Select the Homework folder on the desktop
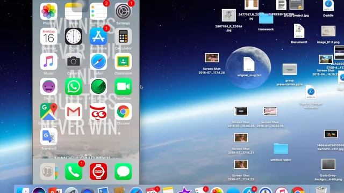Viewport: 344px width, 193px height. click(x=266, y=19)
